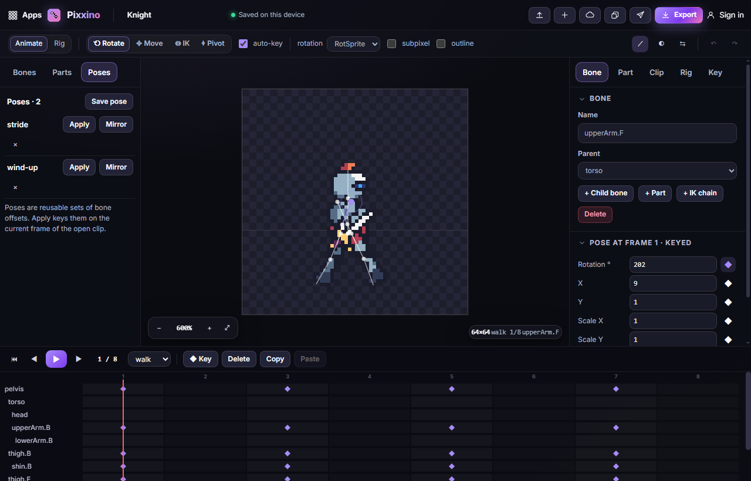Click the cloud icon in the top bar

click(590, 15)
